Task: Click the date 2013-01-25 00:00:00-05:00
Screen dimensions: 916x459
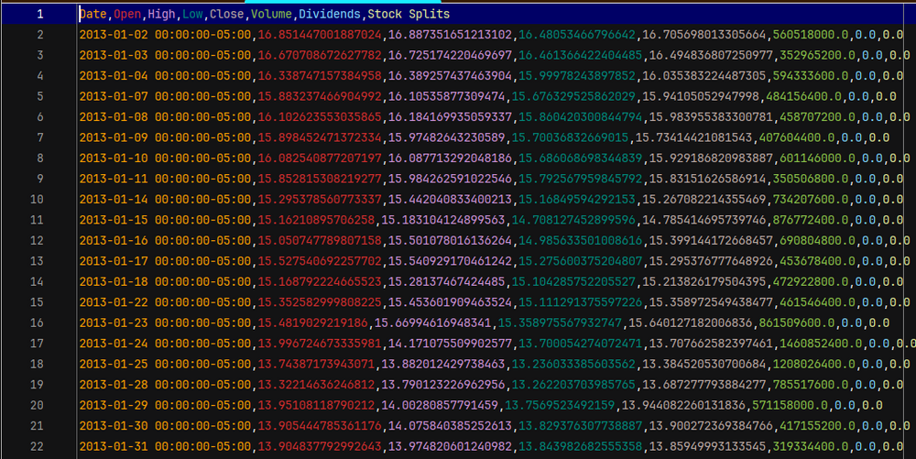Action: tap(165, 364)
